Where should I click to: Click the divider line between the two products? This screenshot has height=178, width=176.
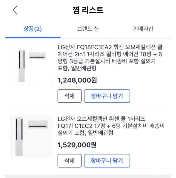pos(88,110)
